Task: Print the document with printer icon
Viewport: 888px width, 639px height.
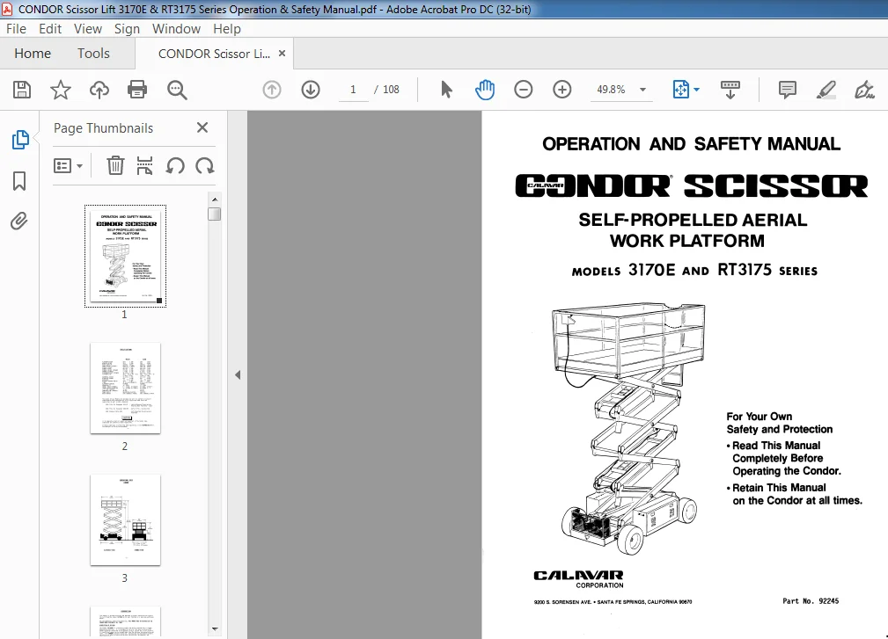Action: pyautogui.click(x=137, y=90)
